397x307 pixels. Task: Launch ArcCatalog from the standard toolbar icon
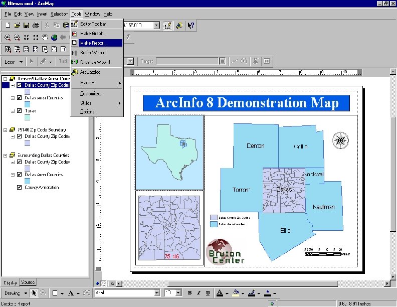tap(179, 25)
